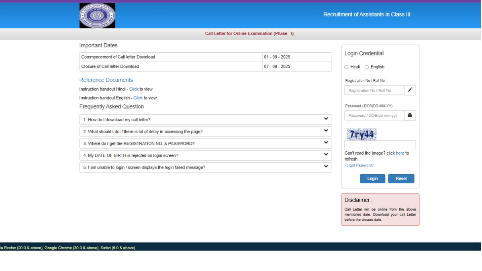Click the 'Important Dates' heading
The width and height of the screenshot is (482, 271).
click(x=98, y=45)
